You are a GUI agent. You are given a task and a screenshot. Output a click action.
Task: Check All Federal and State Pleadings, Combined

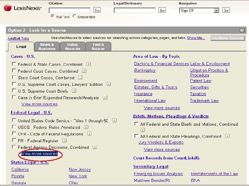click(136, 136)
